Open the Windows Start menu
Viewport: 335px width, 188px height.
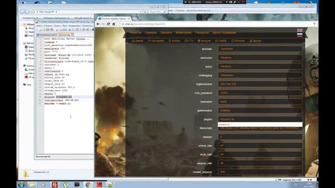point(21,185)
